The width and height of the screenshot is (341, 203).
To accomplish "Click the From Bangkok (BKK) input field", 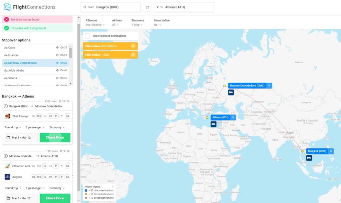I will click(111, 7).
